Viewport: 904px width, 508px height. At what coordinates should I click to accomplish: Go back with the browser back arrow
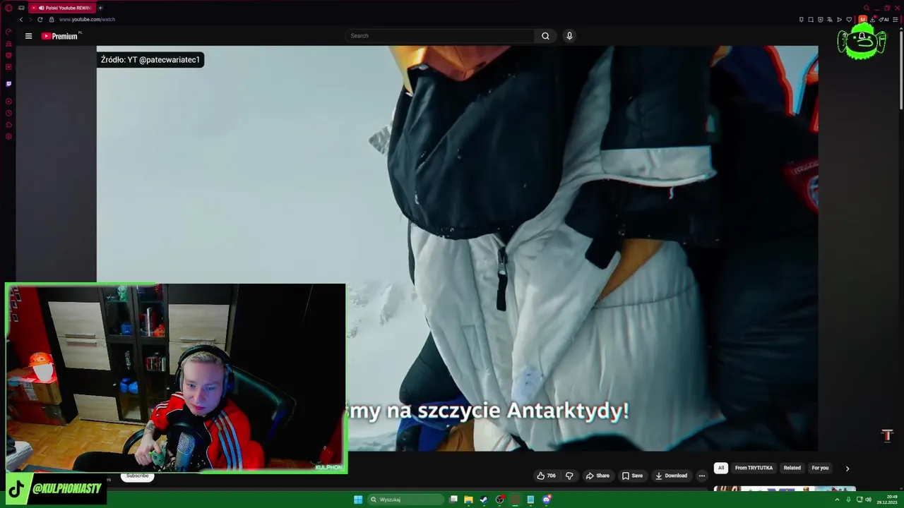21,20
